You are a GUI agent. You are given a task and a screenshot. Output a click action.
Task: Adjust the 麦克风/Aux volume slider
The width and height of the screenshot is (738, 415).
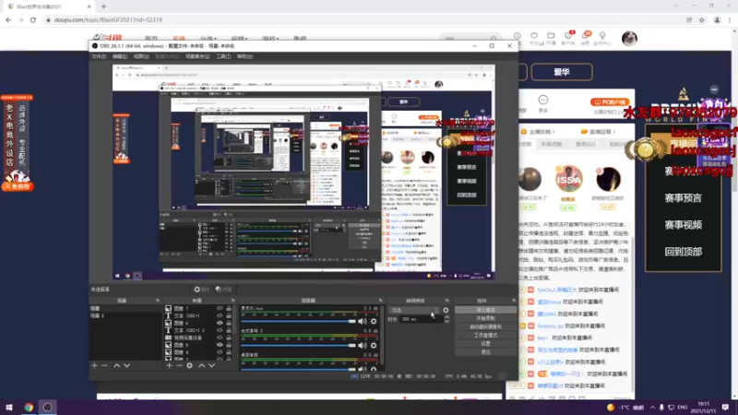298,321
